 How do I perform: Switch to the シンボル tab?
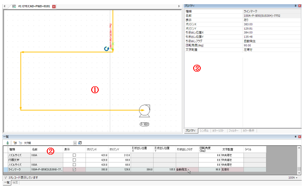click(204, 130)
